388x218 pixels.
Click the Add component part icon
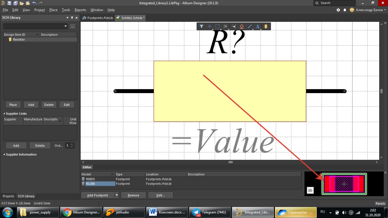[x=266, y=26]
